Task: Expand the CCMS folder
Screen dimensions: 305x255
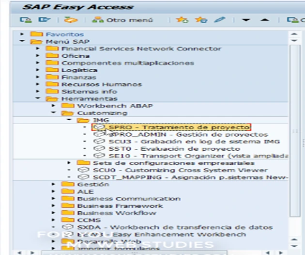Action: click(x=53, y=220)
